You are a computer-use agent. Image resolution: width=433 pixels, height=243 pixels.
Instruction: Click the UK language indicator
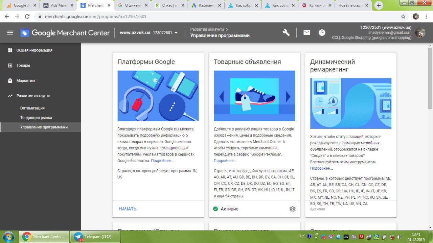[x=302, y=236]
